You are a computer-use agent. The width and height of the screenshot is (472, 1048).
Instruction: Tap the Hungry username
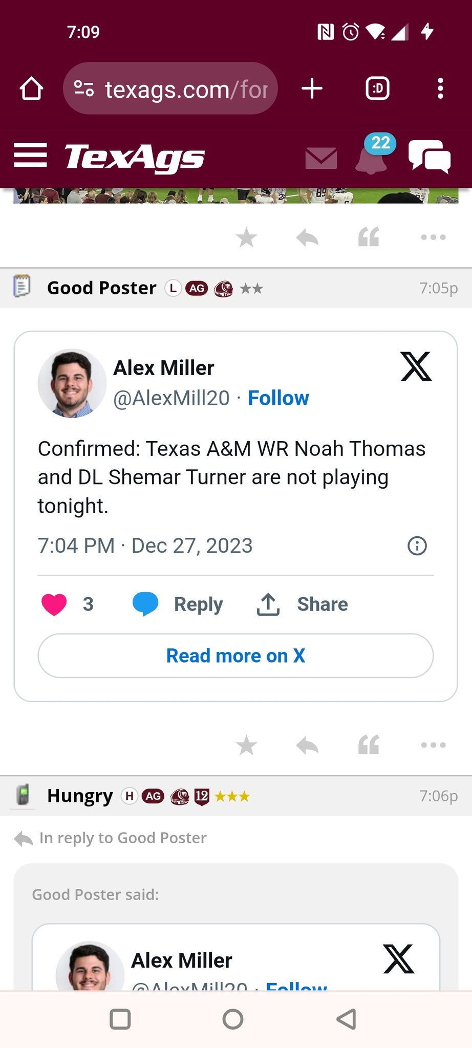pos(80,796)
